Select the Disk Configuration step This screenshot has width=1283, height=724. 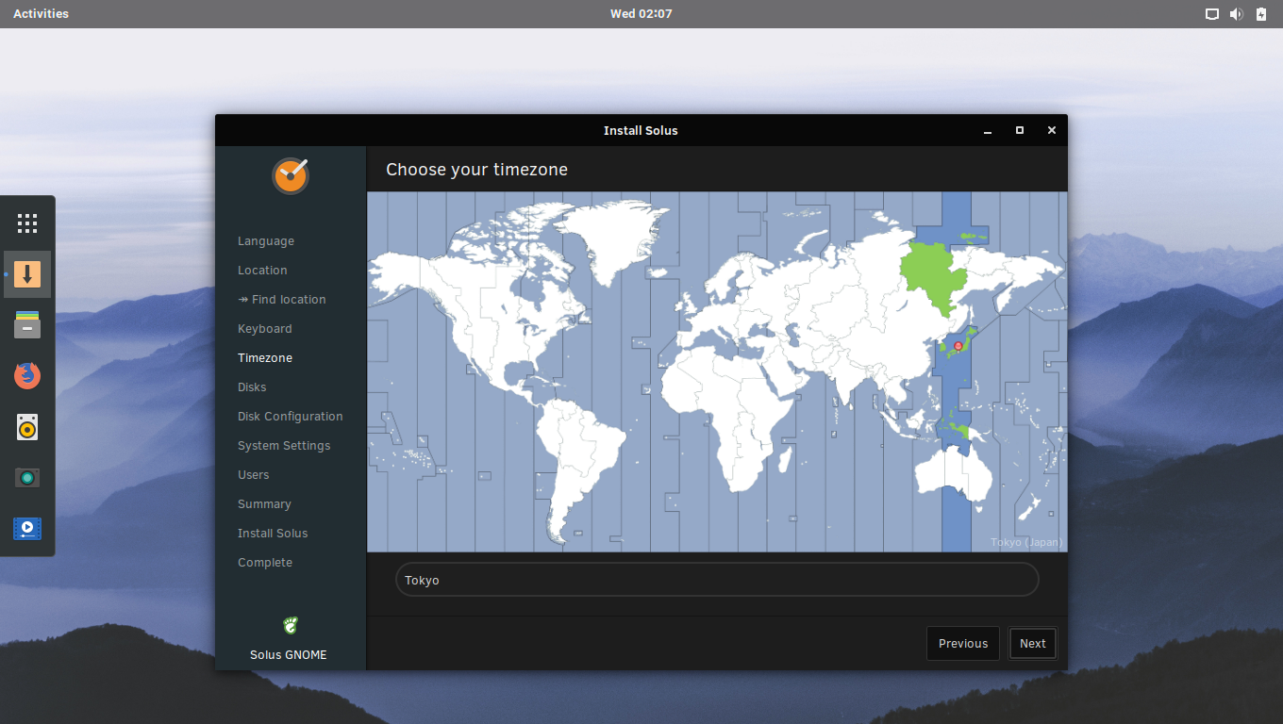291,417
